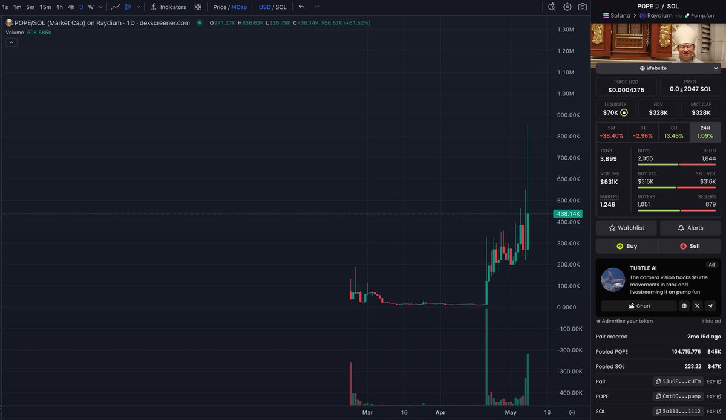Click Hide ad link
Screen dimensions: 726x420
tap(711, 321)
